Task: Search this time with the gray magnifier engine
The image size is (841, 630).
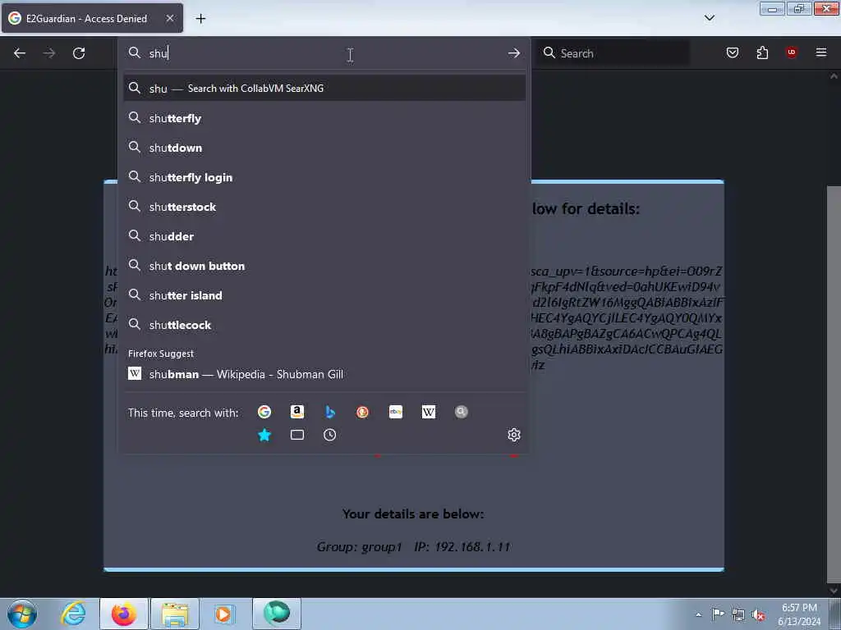Action: coord(462,412)
